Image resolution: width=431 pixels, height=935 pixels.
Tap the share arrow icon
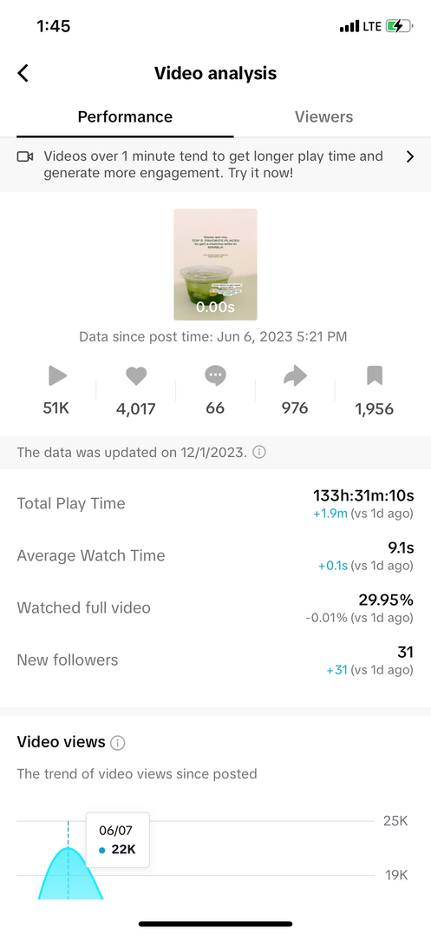coord(295,375)
